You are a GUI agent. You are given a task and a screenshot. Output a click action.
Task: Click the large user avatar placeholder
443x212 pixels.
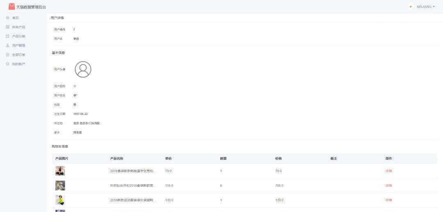[x=83, y=69]
